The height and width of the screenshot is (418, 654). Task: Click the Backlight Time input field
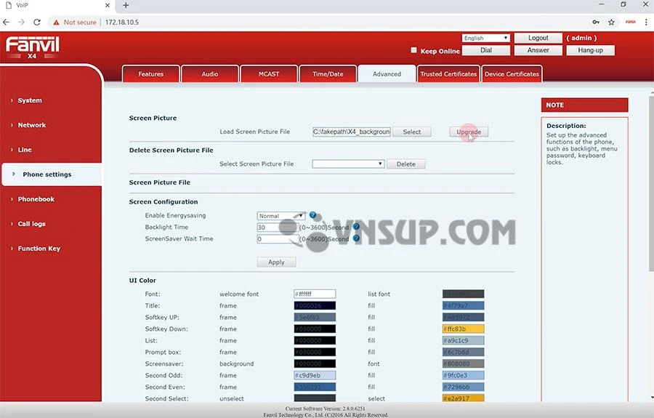(278, 228)
